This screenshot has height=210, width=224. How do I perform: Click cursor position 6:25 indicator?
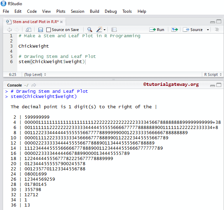point(12,74)
